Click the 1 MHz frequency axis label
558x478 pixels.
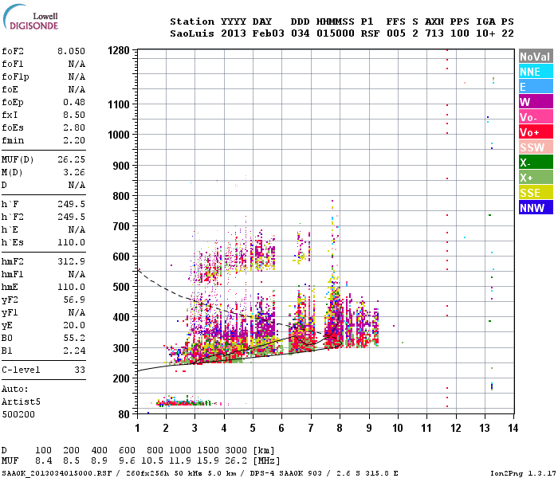(137, 428)
